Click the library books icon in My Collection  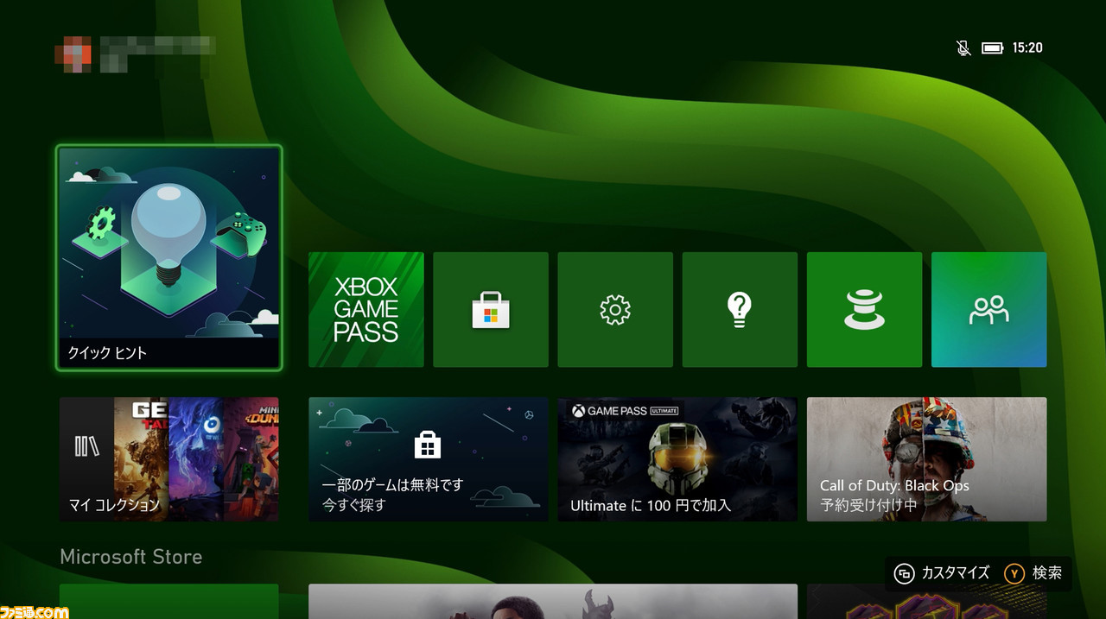tap(87, 446)
